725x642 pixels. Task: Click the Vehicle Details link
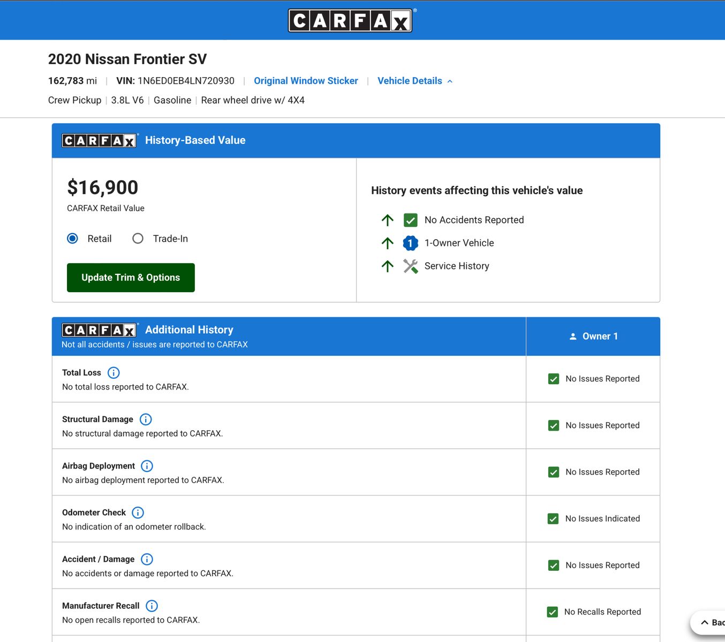tap(410, 81)
